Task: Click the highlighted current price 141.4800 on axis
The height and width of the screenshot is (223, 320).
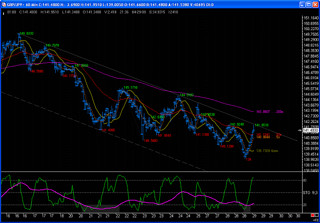Action: click(x=311, y=130)
